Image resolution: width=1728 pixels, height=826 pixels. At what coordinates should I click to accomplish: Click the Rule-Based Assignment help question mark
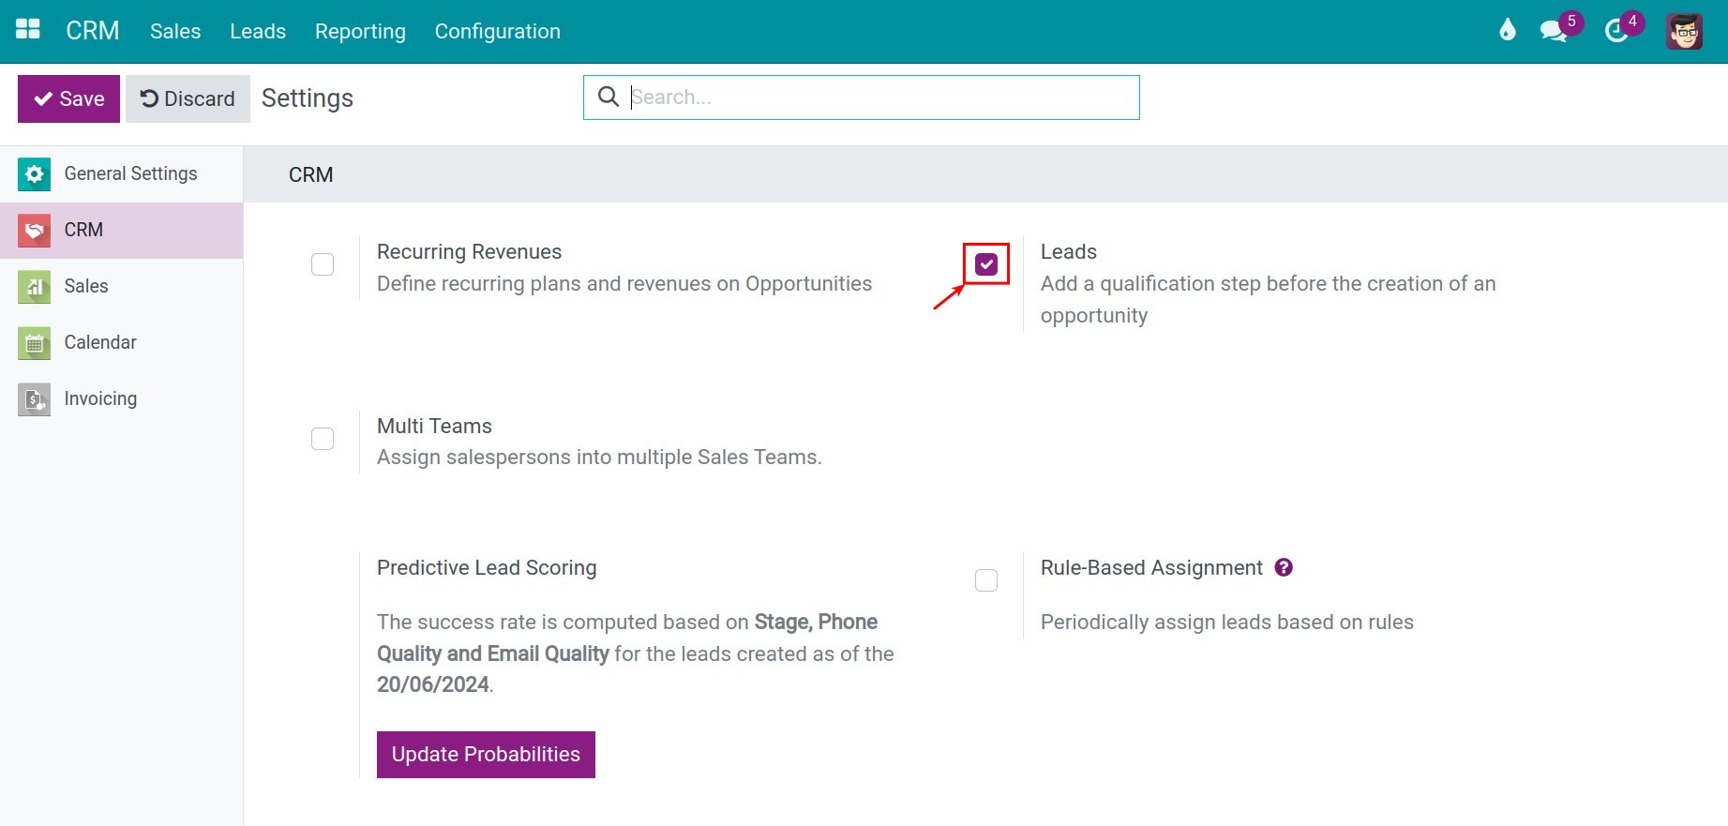pyautogui.click(x=1284, y=567)
